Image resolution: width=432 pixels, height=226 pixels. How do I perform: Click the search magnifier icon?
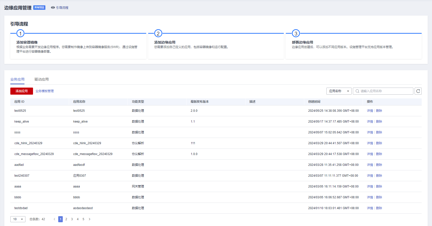pos(357,91)
